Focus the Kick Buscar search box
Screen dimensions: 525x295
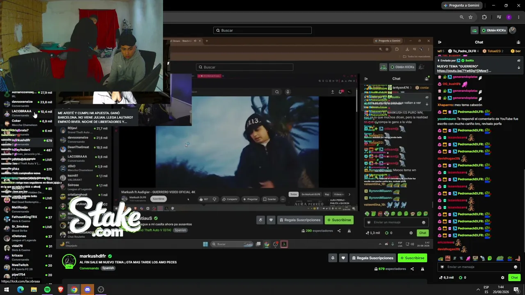coord(262,30)
